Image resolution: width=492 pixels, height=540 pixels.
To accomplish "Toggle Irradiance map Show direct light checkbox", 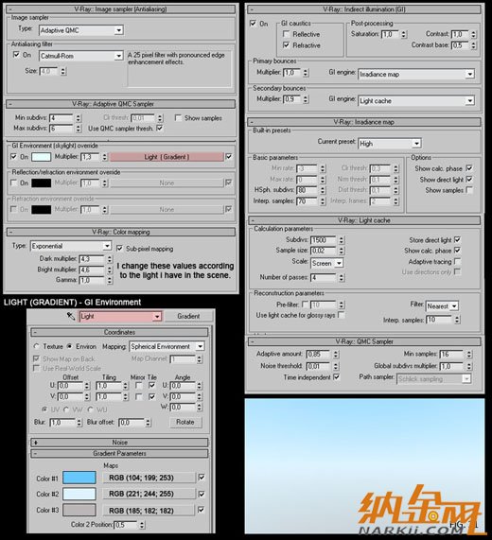I will point(469,179).
